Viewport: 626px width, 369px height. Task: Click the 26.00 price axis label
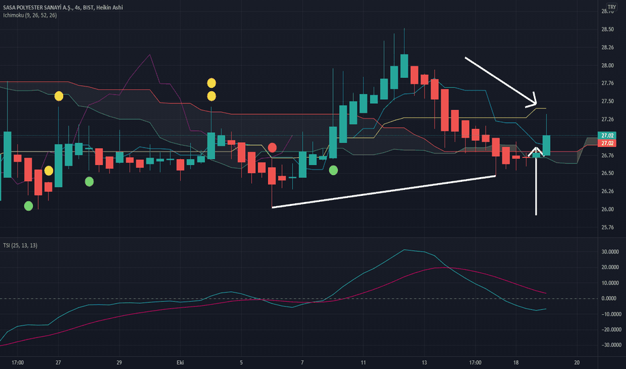(x=608, y=209)
